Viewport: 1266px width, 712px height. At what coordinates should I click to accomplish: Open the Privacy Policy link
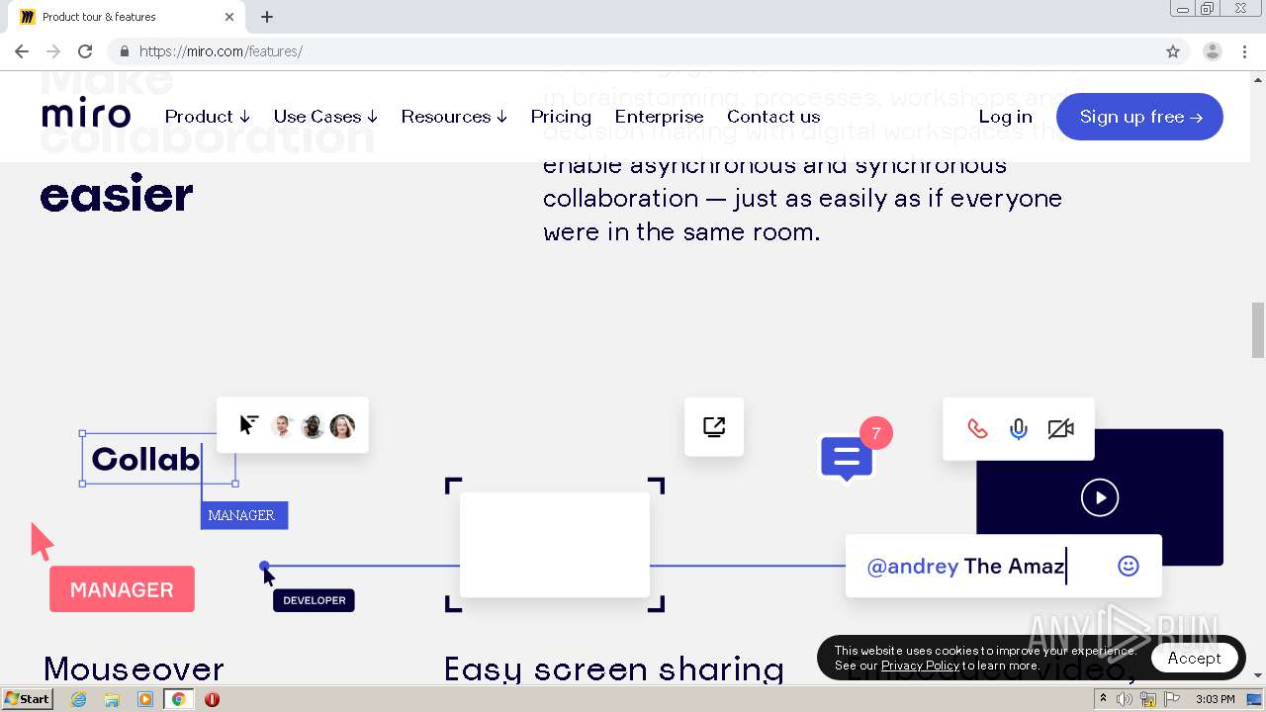[920, 666]
